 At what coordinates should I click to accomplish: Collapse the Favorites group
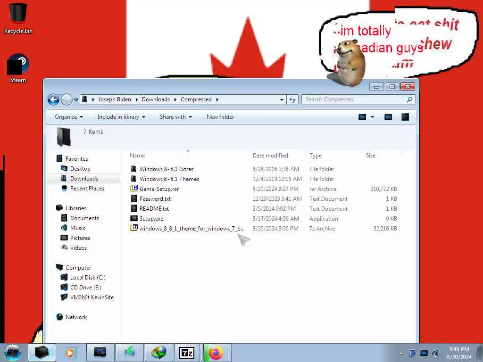(x=76, y=159)
